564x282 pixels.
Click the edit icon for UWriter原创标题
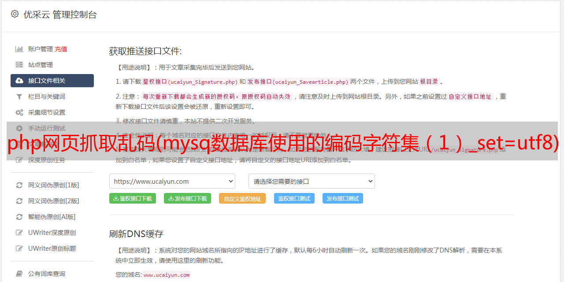[x=19, y=249]
